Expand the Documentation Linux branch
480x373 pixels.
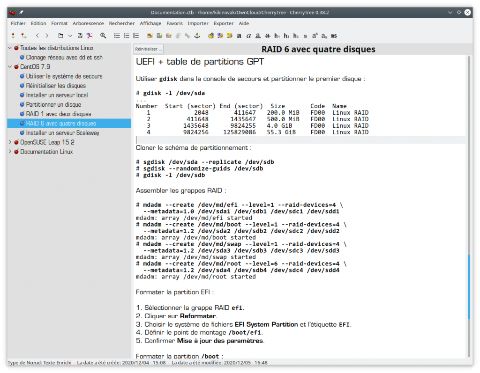coord(9,151)
